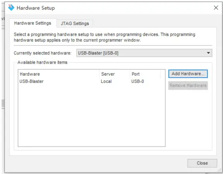Click the Hardware column header
Screen dimensions: 223x174
pyautogui.click(x=59, y=74)
